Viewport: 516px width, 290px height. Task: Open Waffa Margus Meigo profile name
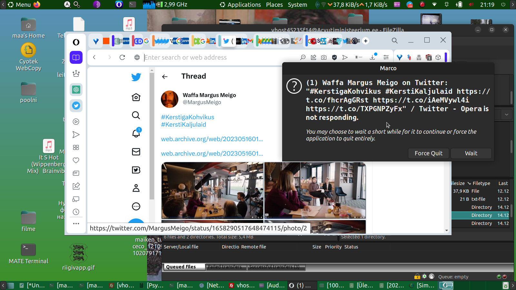click(x=209, y=95)
